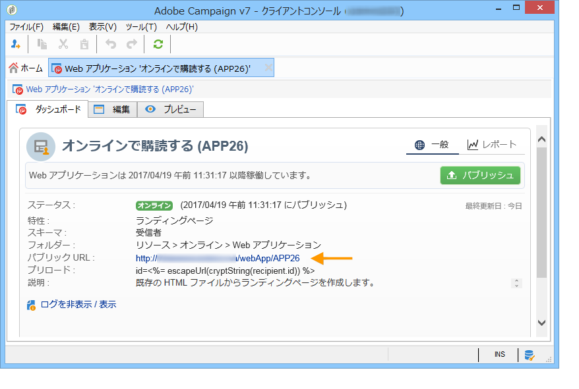Click the web application icon in breadcrumb
This screenshot has width=579, height=389.
(17, 90)
